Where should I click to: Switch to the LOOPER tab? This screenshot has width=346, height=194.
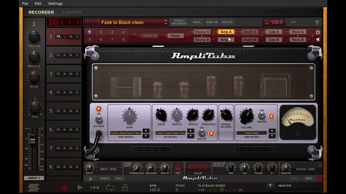click(72, 12)
